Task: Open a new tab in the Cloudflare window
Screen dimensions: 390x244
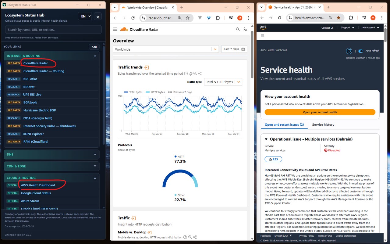Action: click(x=182, y=7)
